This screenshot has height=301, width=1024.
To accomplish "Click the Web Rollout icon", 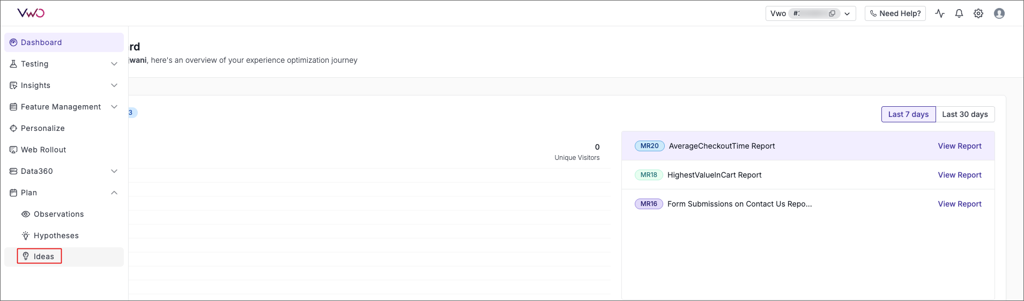I will tap(13, 150).
